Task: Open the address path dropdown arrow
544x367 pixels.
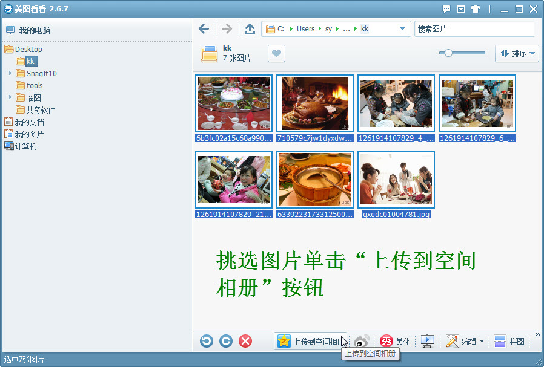Action: click(x=402, y=29)
